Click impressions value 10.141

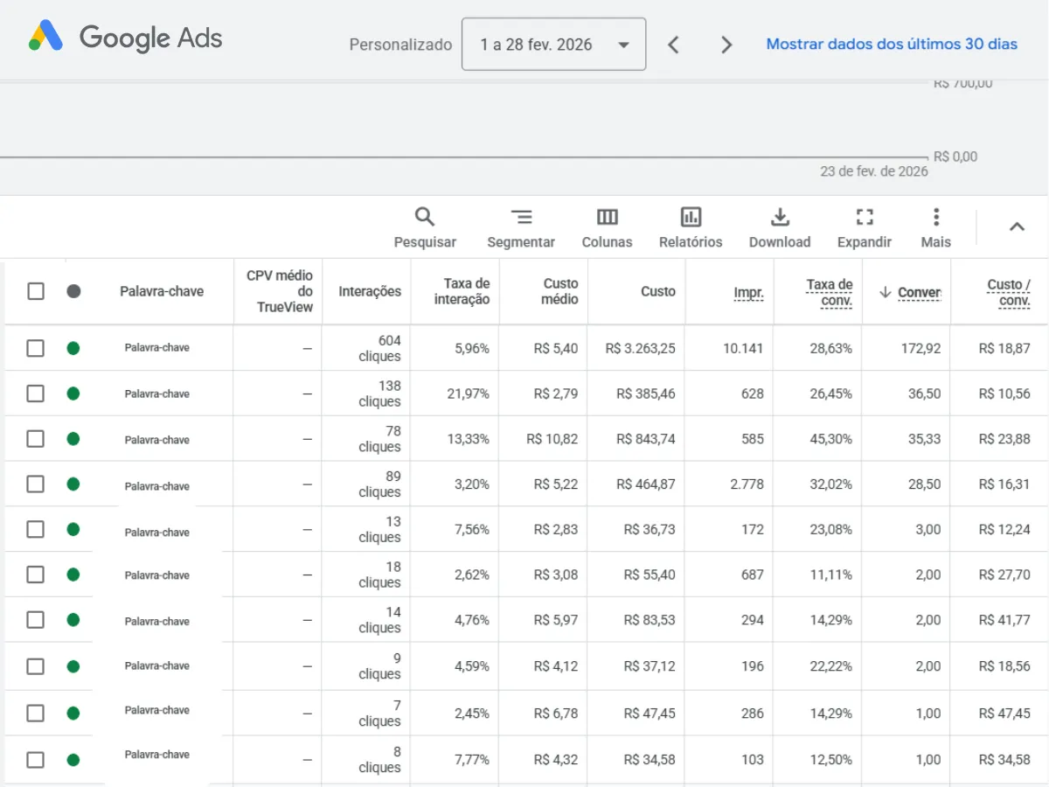click(x=743, y=348)
